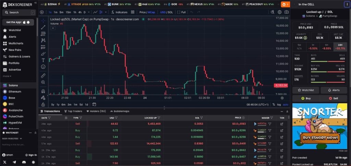Open Gainers & Losers page
351x166 pixels.
coord(19,56)
